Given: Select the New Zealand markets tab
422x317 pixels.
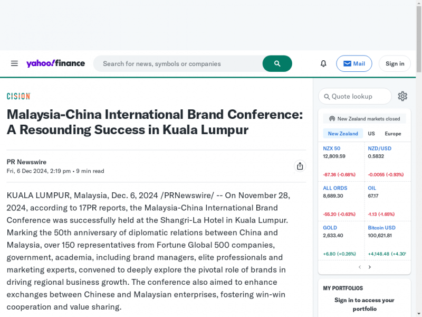Looking at the screenshot, I should [343, 134].
